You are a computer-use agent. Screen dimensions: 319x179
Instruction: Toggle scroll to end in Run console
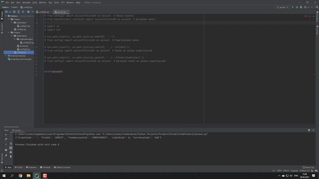pyautogui.click(x=11, y=148)
